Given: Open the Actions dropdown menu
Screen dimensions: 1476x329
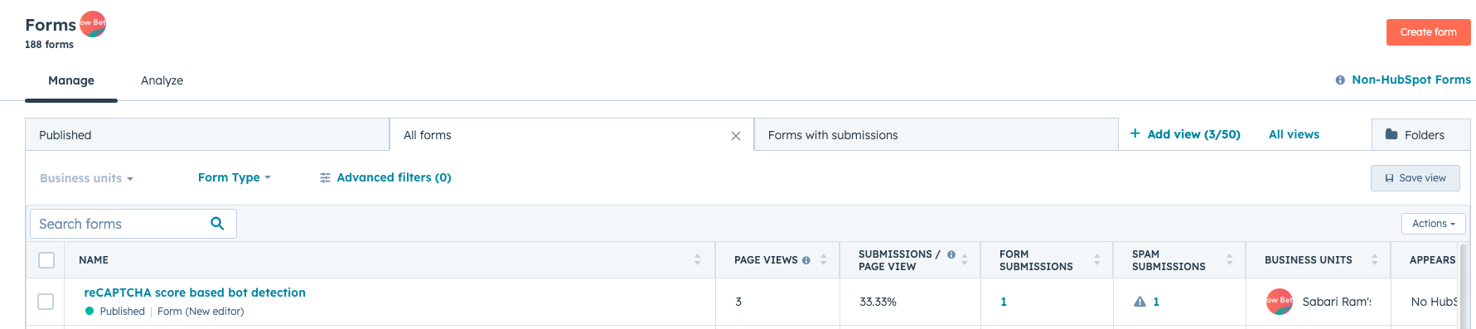Looking at the screenshot, I should [1433, 224].
